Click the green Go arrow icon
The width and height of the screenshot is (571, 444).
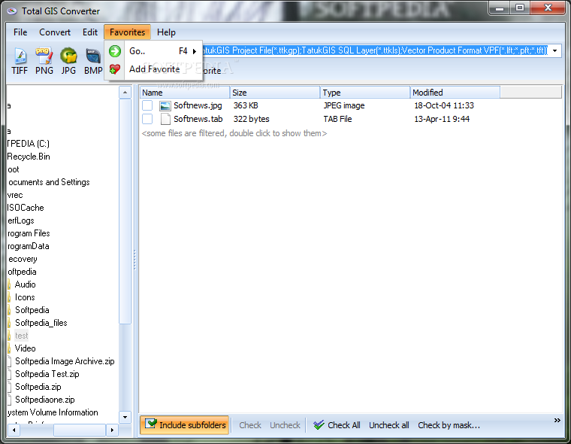click(115, 51)
